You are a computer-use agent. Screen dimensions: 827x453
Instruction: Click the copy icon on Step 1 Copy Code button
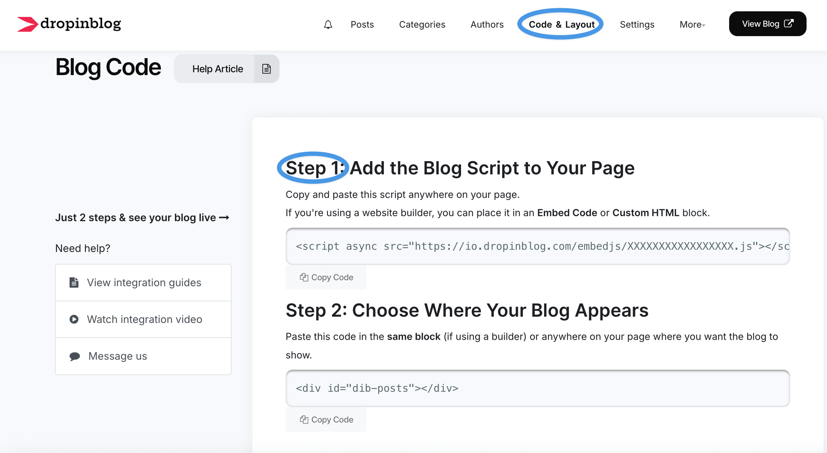point(304,277)
